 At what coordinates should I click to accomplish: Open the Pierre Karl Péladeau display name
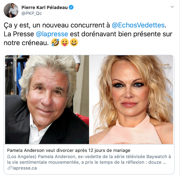click(x=45, y=8)
